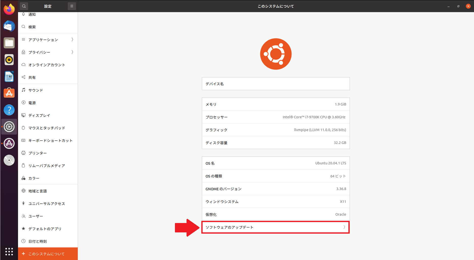Click the processor text Intel Core i7-9700K

point(314,117)
